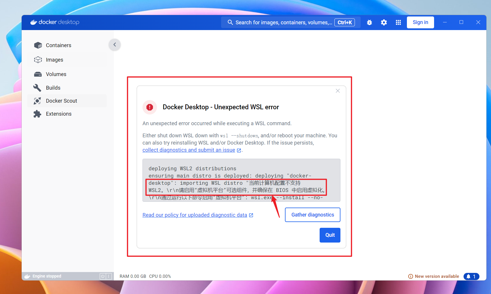Click the search magnifier icon
The image size is (491, 294).
(x=230, y=22)
